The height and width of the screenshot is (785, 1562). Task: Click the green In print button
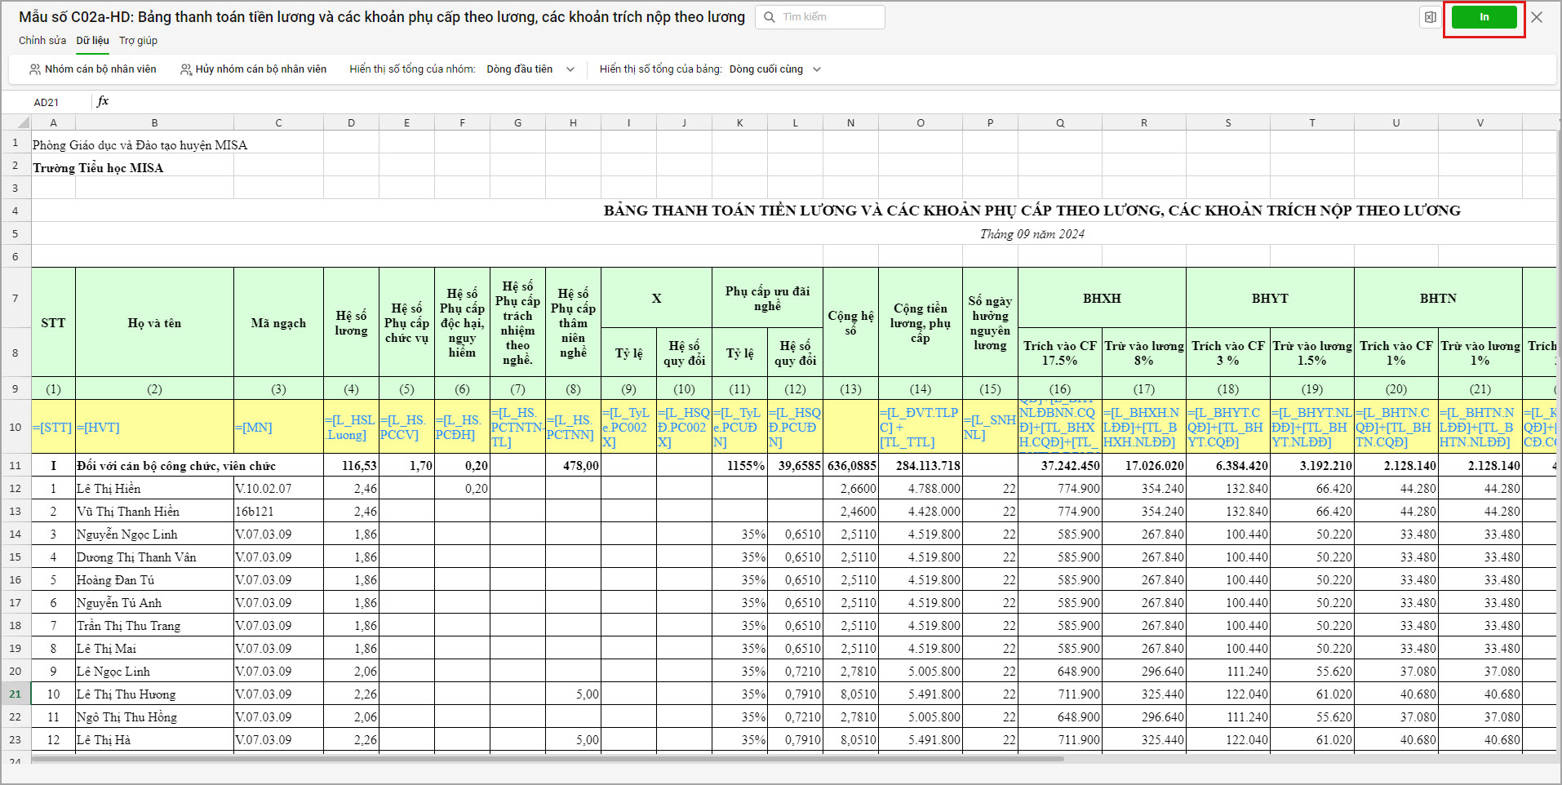[1484, 17]
